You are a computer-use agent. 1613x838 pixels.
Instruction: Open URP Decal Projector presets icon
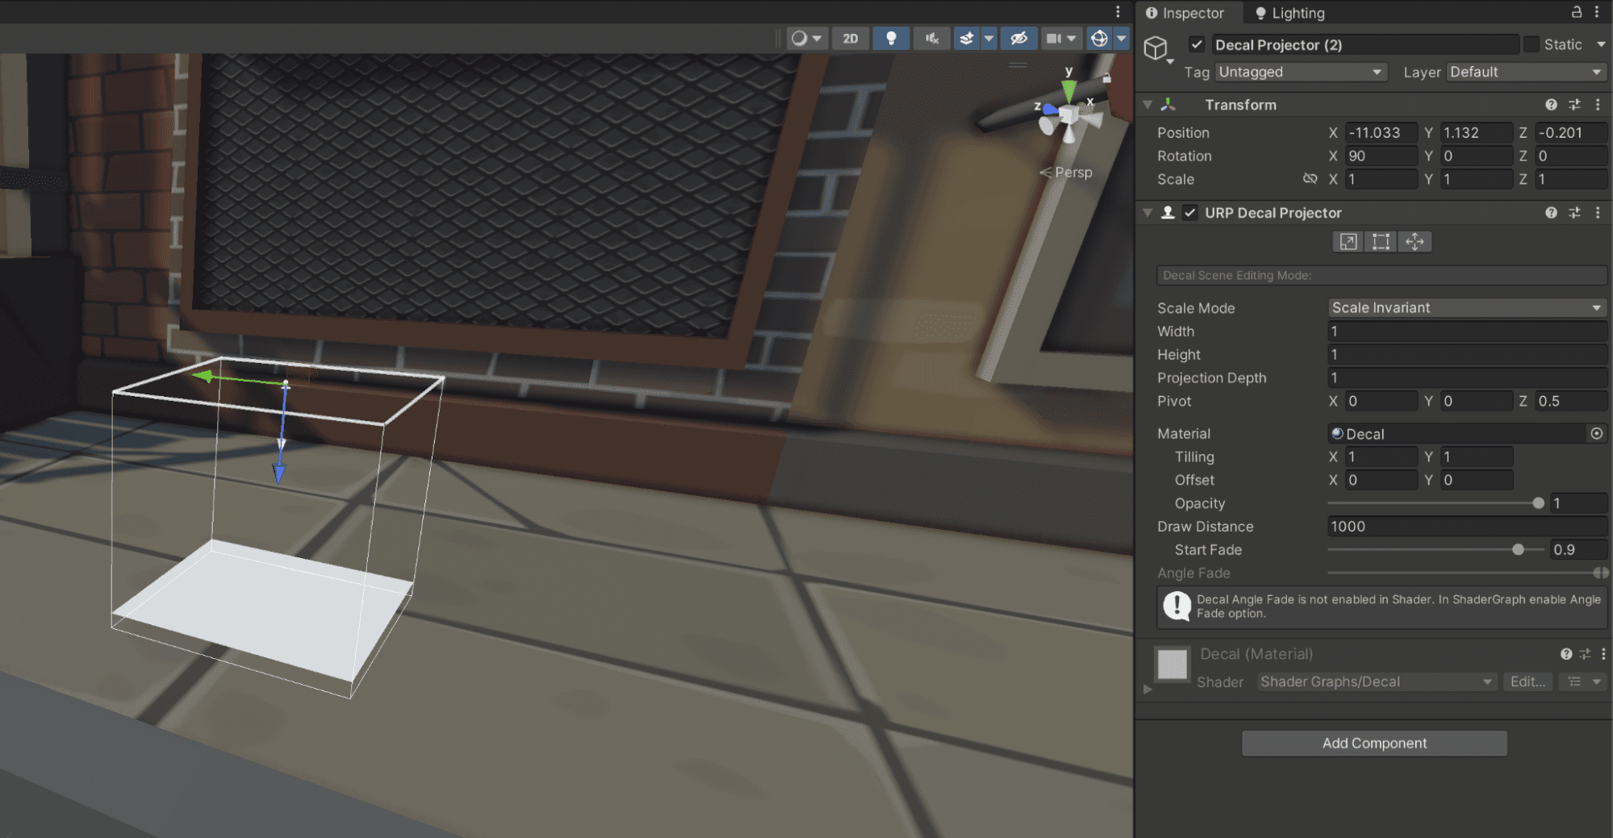[1574, 213]
